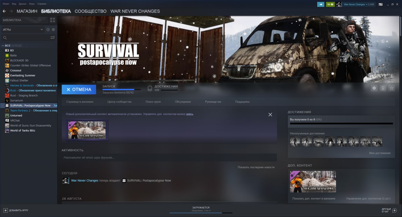Click the ready-to-play filter icon
Image resolution: width=402 pixels, height=217 pixels.
pos(53,29)
